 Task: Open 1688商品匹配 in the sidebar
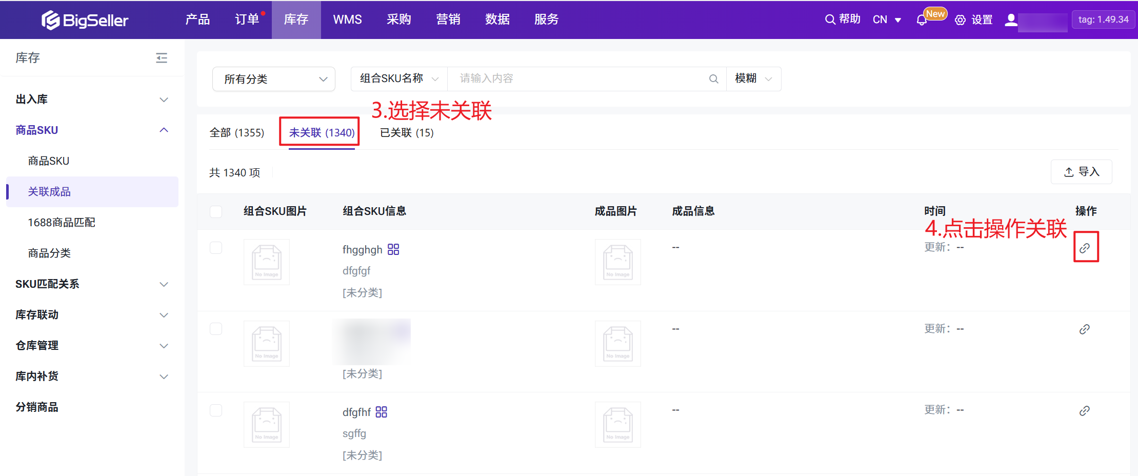pyautogui.click(x=62, y=223)
